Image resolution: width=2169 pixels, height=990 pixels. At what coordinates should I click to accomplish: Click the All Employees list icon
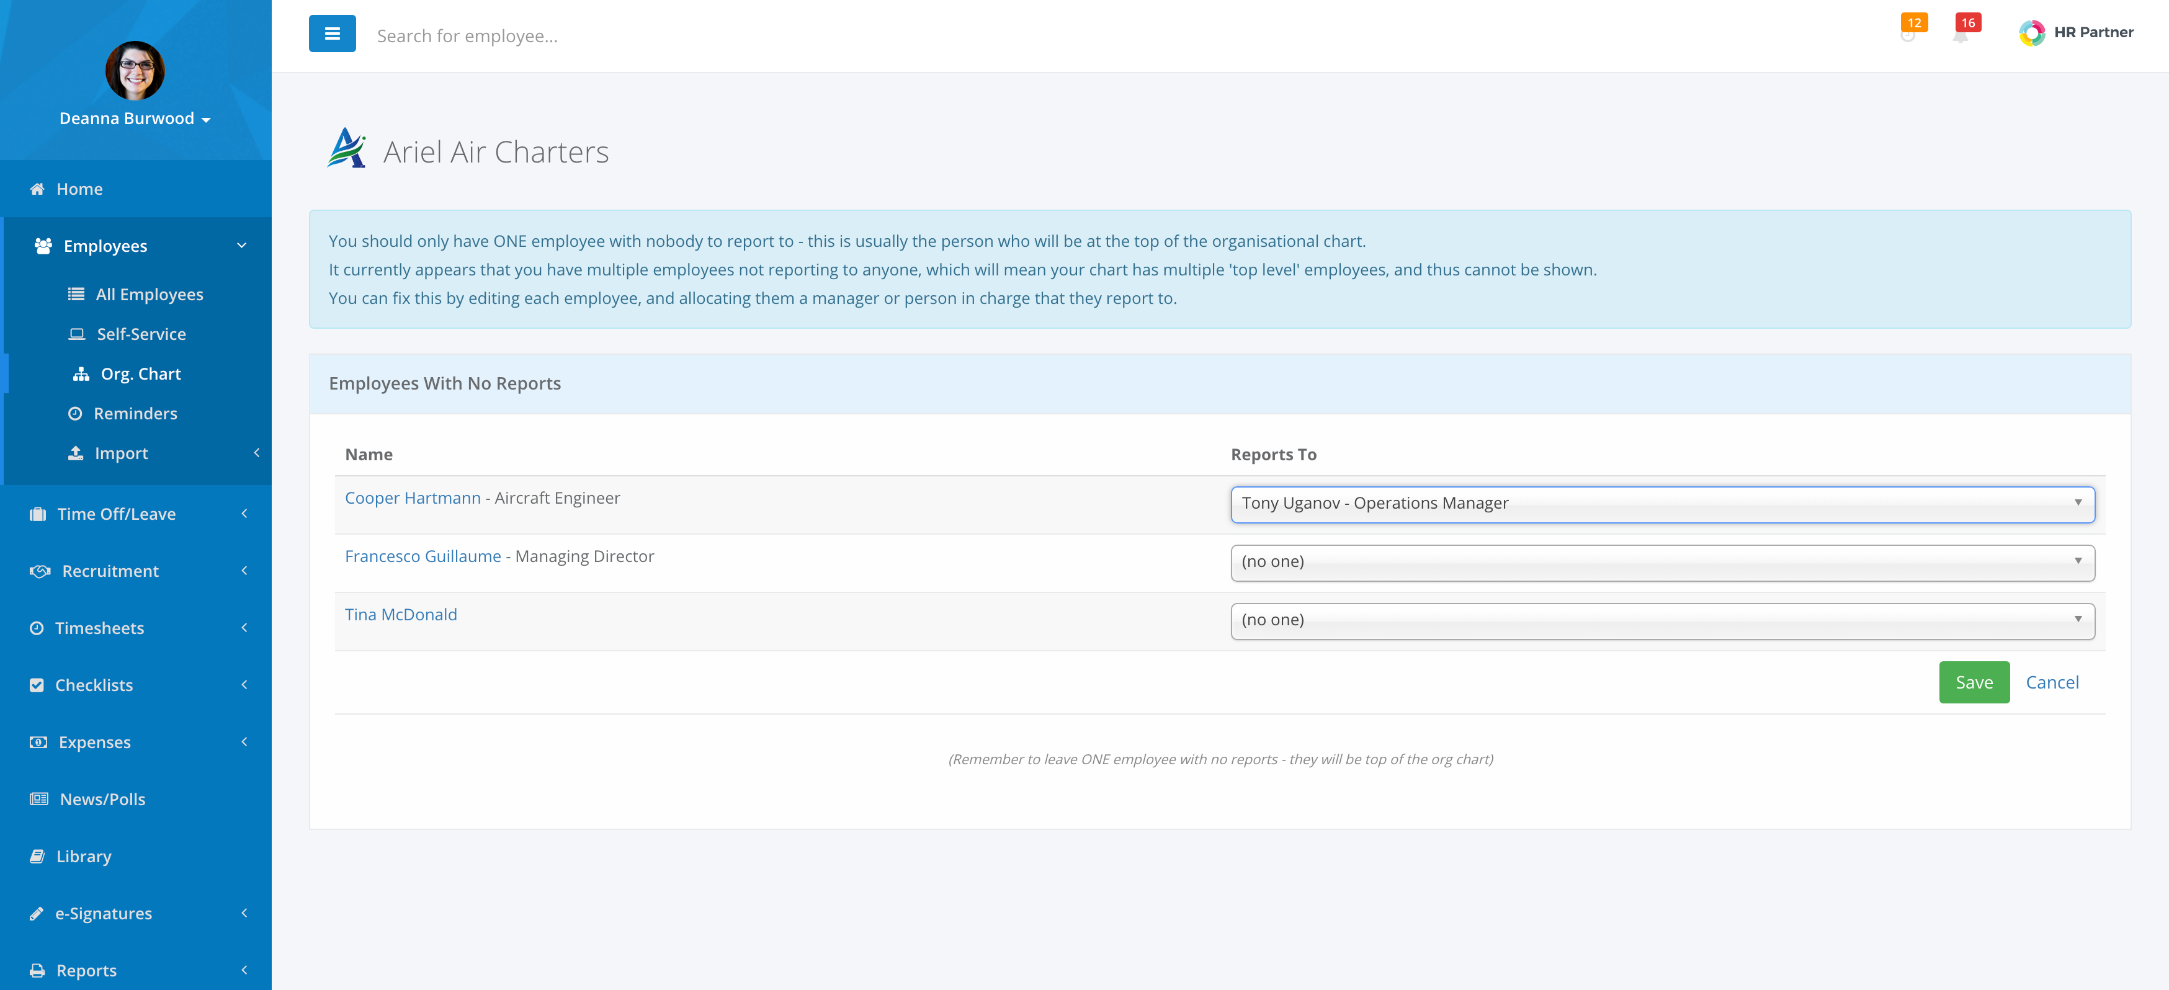77,294
